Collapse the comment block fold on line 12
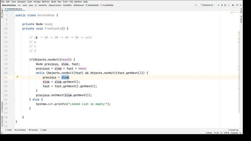 pos(15,38)
